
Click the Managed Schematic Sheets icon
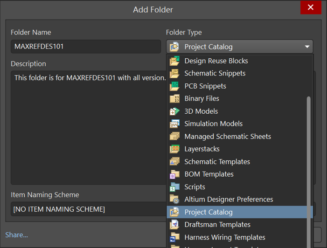[x=174, y=137]
